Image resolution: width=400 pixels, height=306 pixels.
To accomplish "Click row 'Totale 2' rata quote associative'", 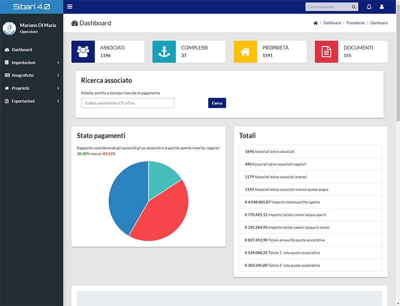I will [x=310, y=265].
